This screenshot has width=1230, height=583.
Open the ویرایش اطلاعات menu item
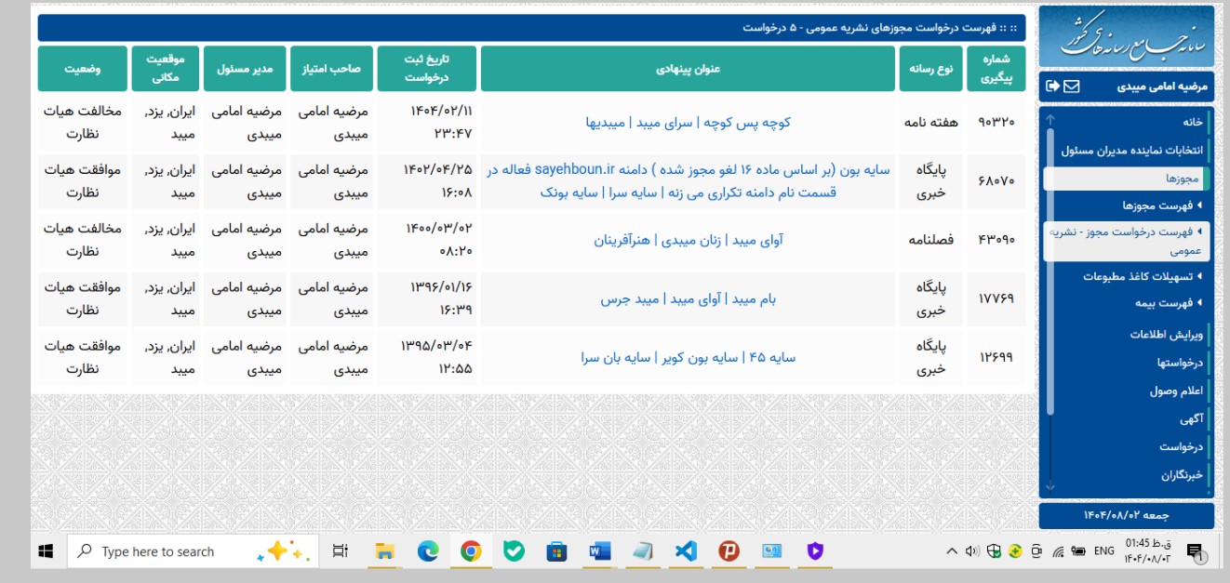pos(1167,335)
